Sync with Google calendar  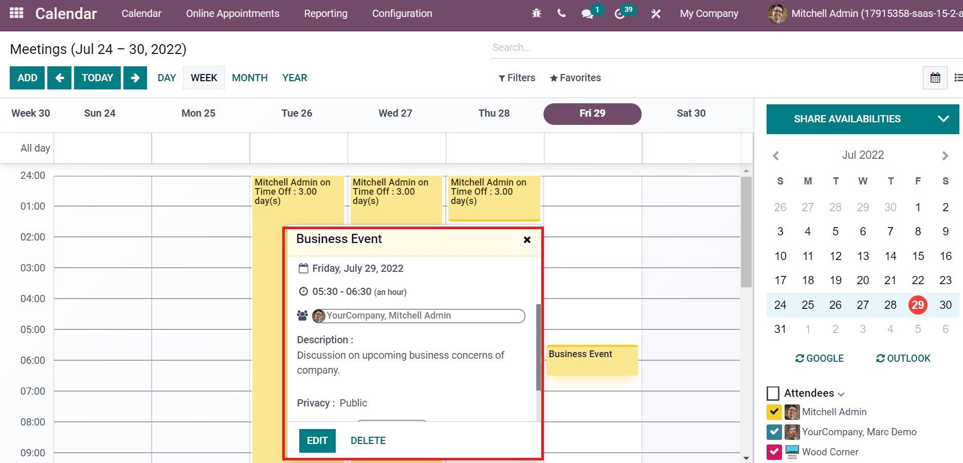point(820,358)
